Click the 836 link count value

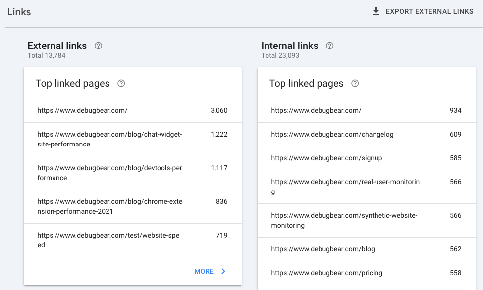coord(222,201)
